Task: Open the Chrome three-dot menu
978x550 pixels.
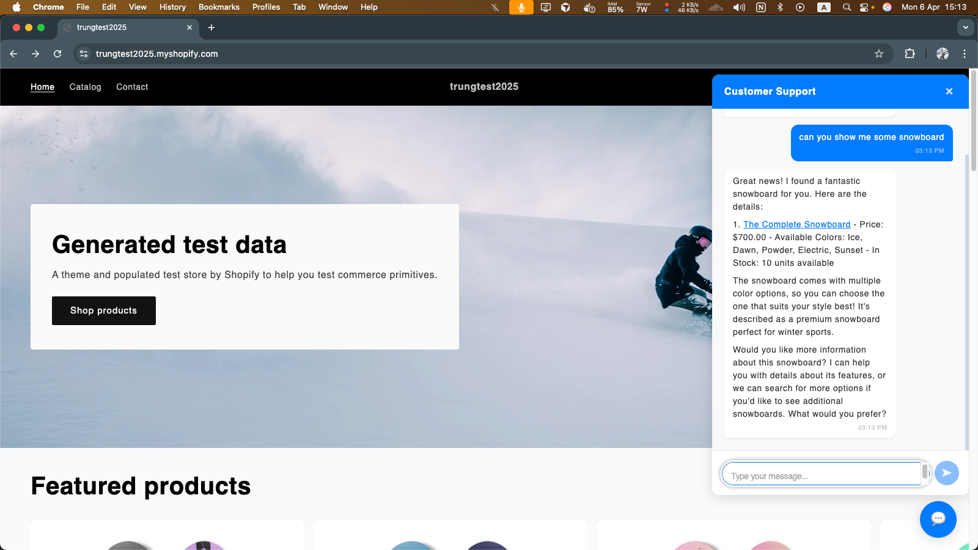Action: click(965, 54)
